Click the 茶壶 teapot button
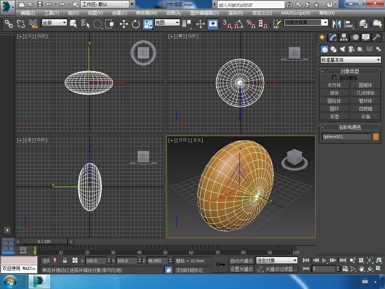 (334, 117)
